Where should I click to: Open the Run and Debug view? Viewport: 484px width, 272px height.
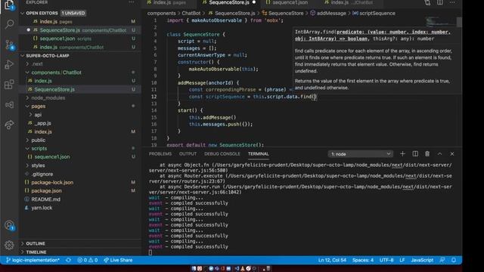tap(10, 64)
